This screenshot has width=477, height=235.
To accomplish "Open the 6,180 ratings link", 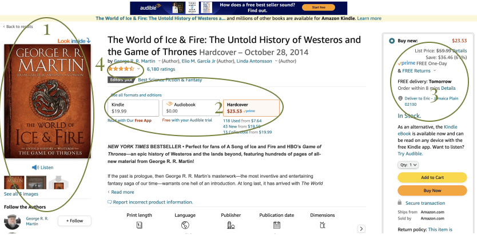I will coord(161,69).
